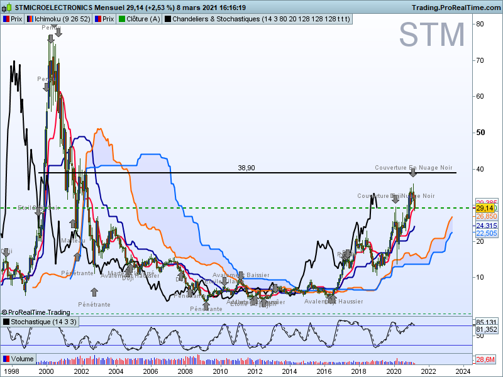Click the Marteau pattern label near 2002

pos(73,241)
